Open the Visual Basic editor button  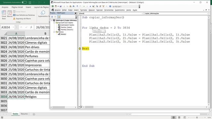(x=4, y=15)
